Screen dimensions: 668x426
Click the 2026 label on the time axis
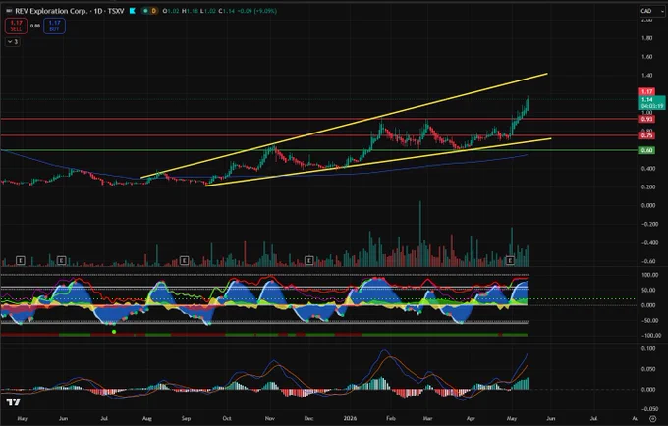(x=350, y=418)
